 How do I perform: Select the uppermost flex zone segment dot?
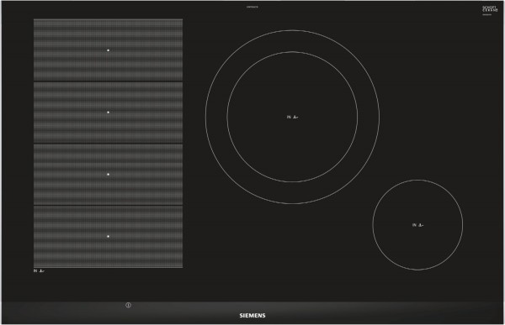coord(109,50)
